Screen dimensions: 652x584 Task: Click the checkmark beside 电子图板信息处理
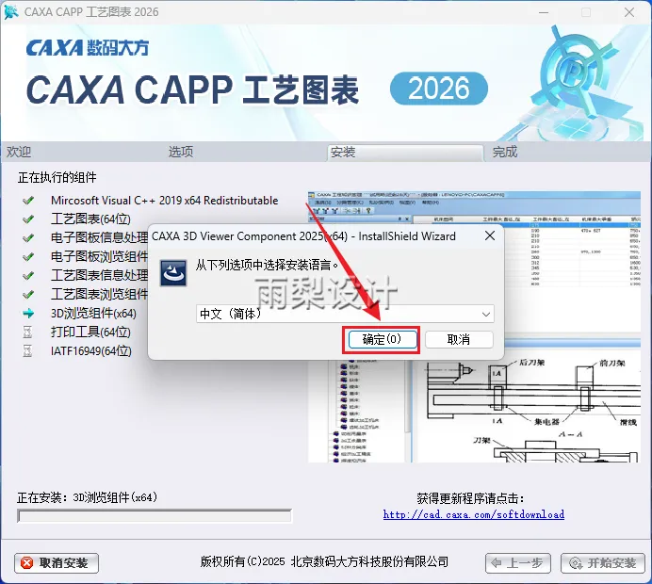[x=28, y=238]
